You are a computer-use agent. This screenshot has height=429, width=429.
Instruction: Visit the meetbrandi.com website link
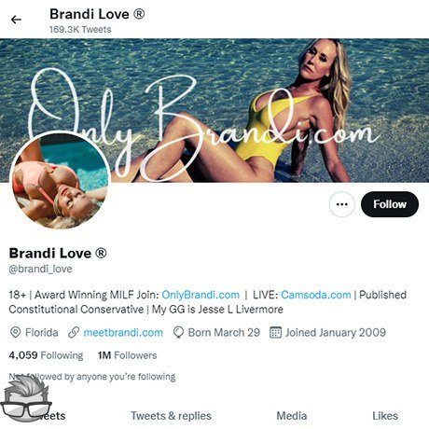[123, 332]
